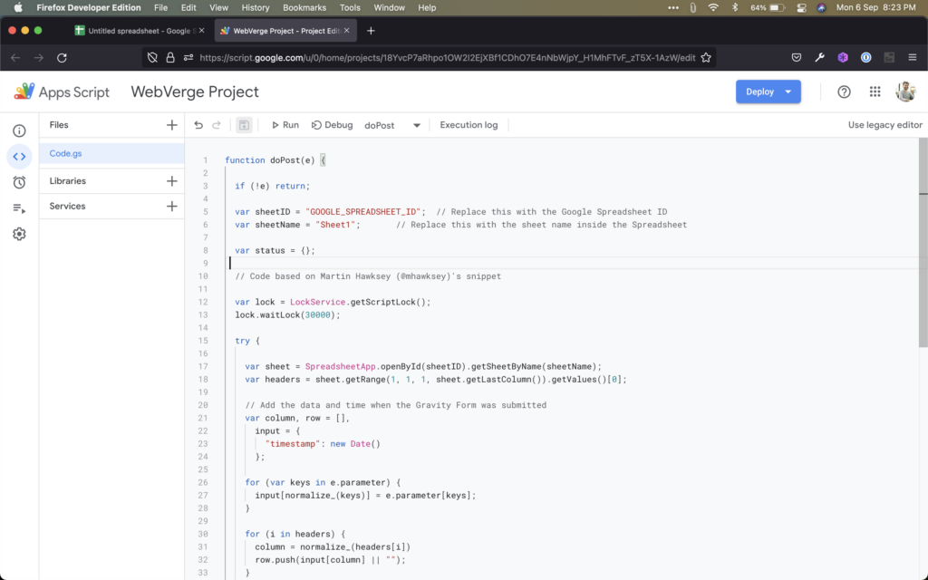The image size is (928, 580).
Task: Click the Use legacy editor link
Action: point(884,124)
